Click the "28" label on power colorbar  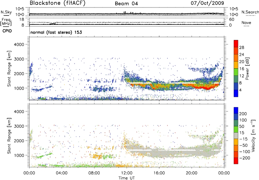click(x=242, y=47)
